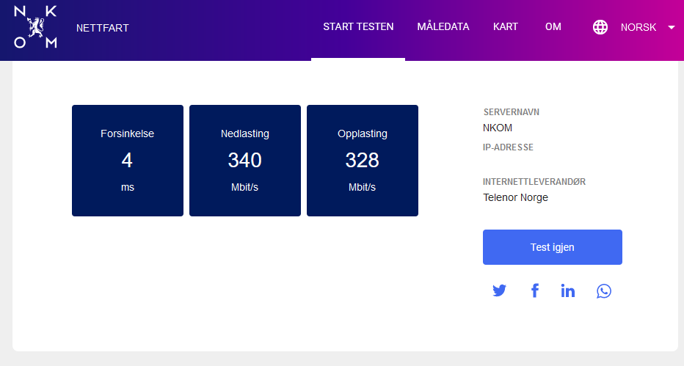Click the IP-ADRESSE label
Screen dimensions: 684x366
[x=508, y=147]
